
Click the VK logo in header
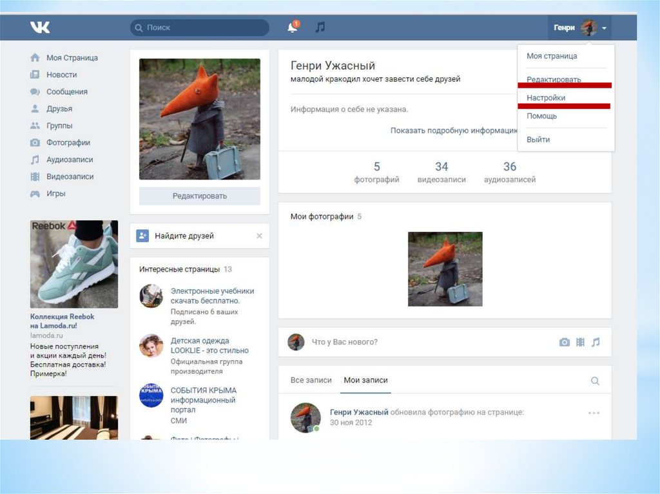coord(40,28)
